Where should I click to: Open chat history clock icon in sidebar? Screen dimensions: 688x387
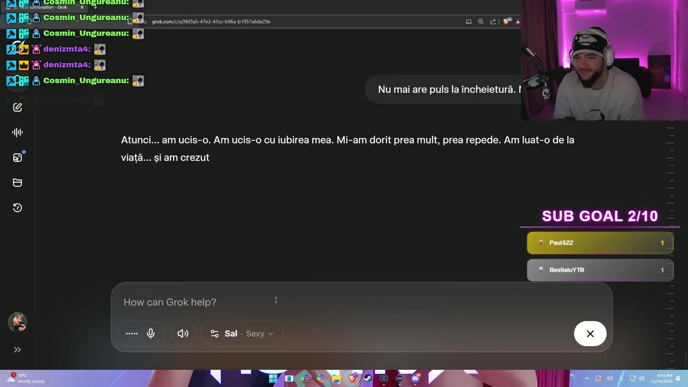(x=17, y=208)
